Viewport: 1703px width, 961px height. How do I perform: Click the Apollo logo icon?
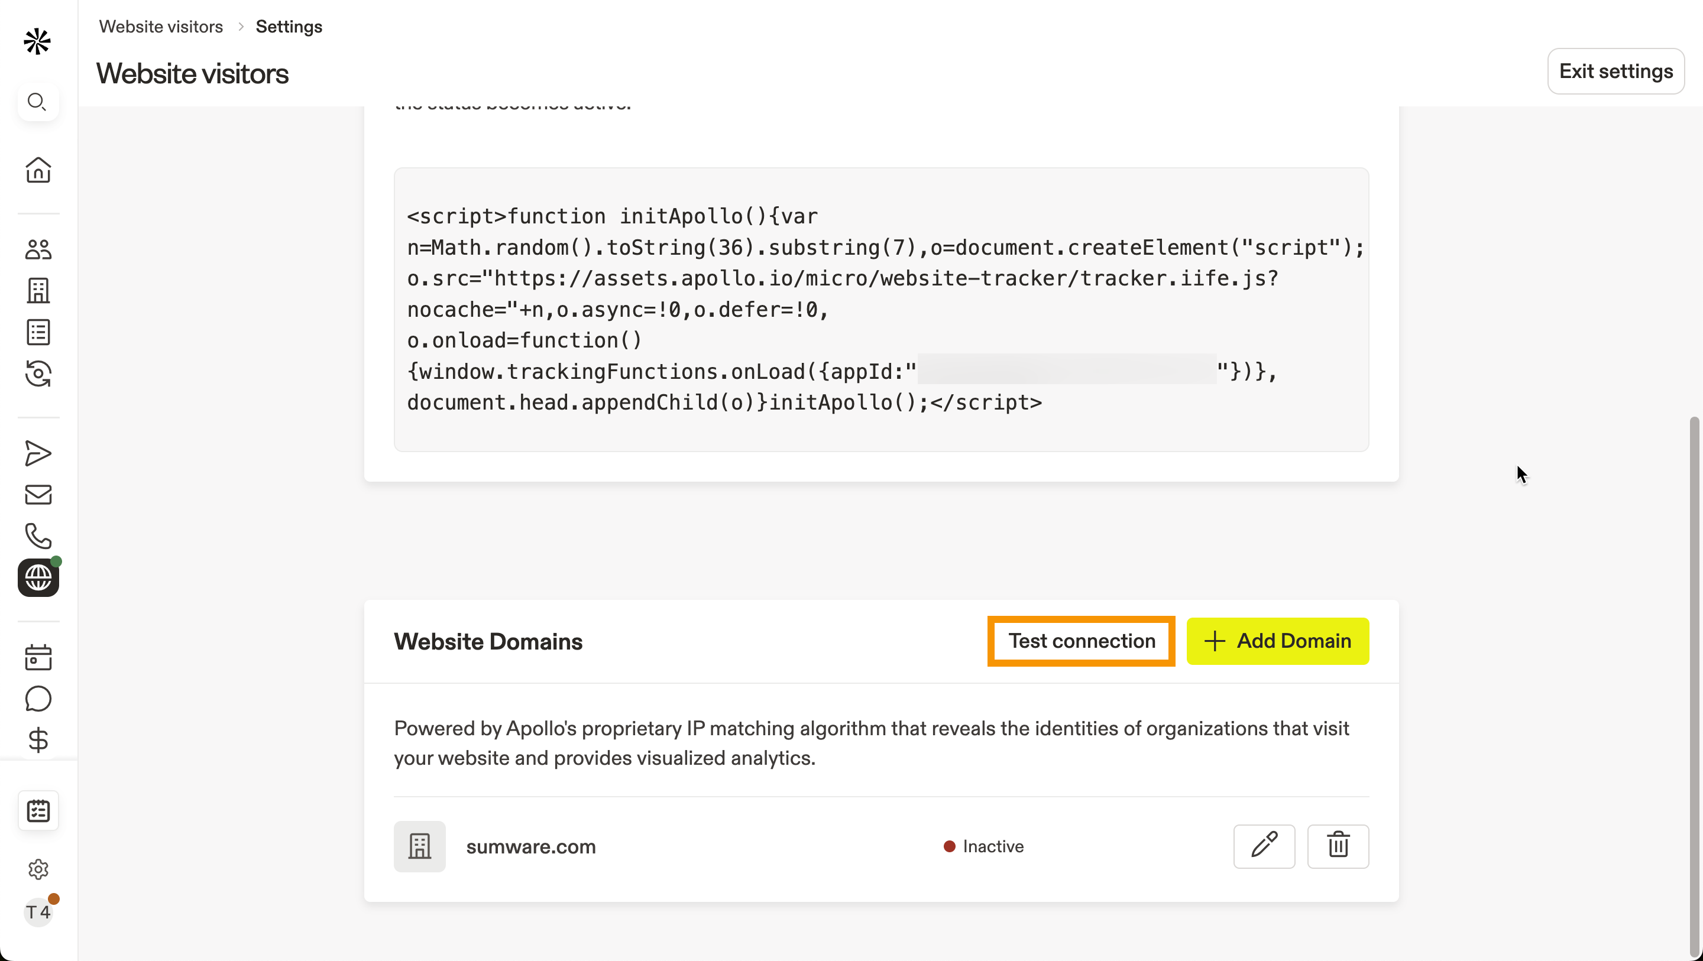click(37, 41)
